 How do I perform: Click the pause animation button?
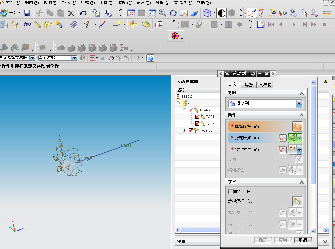tap(324, 24)
